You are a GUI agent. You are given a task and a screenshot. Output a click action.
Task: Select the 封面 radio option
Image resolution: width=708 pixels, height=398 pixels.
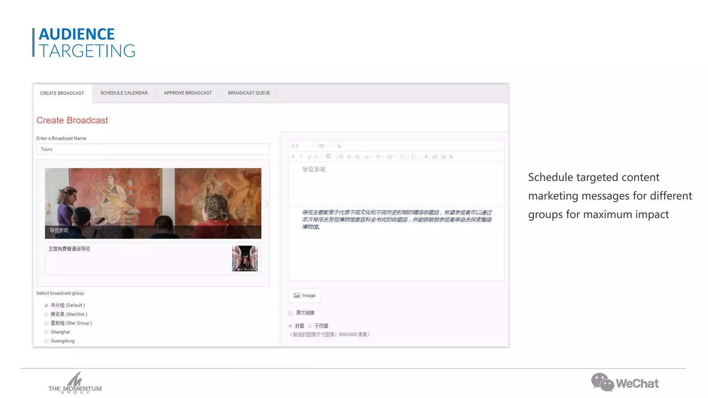click(x=290, y=326)
